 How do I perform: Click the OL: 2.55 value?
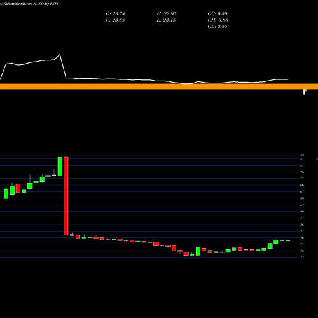(x=218, y=27)
